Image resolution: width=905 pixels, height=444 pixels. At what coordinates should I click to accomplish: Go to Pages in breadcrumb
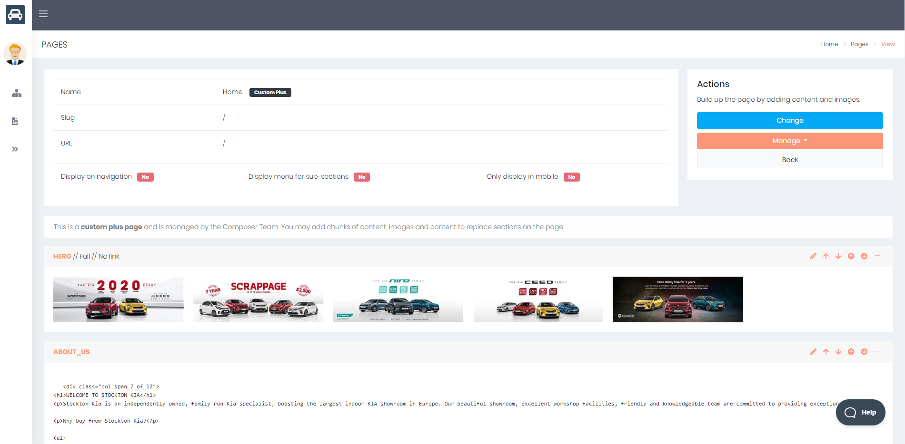tap(859, 44)
